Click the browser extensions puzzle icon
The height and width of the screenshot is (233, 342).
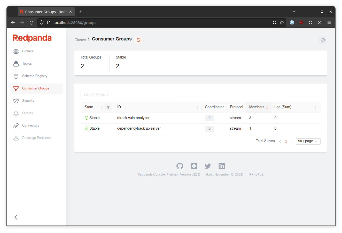point(310,23)
